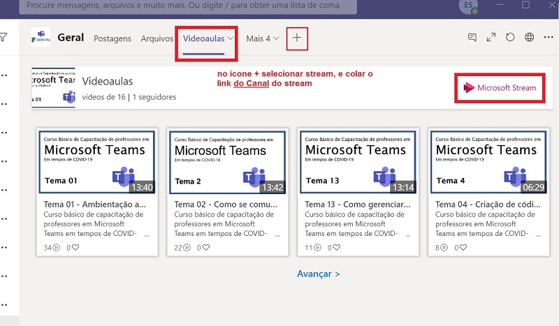Open the Videoaulas tab

203,38
